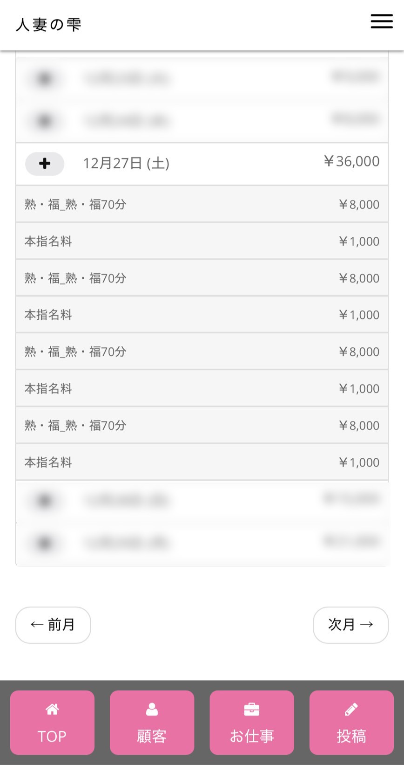This screenshot has width=404, height=765.
Task: Click the ¥36,000 daily total
Action: tap(352, 161)
